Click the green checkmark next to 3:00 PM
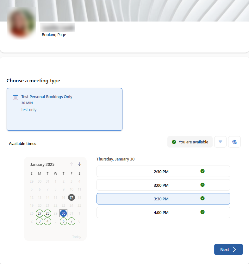The image size is (249, 264). click(x=202, y=185)
